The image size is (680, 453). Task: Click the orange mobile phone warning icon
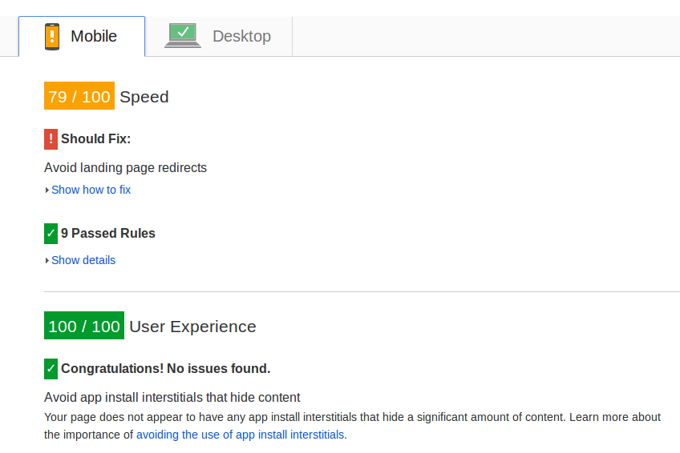(x=52, y=37)
